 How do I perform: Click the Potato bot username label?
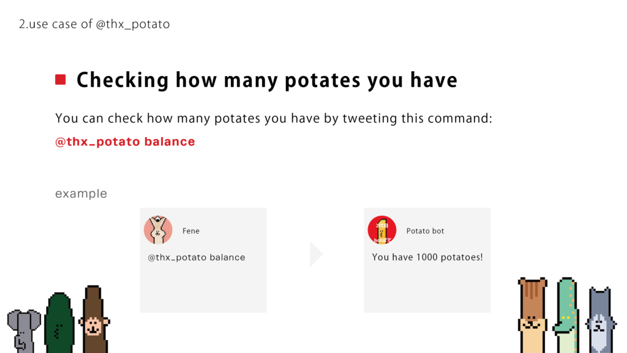click(x=425, y=231)
